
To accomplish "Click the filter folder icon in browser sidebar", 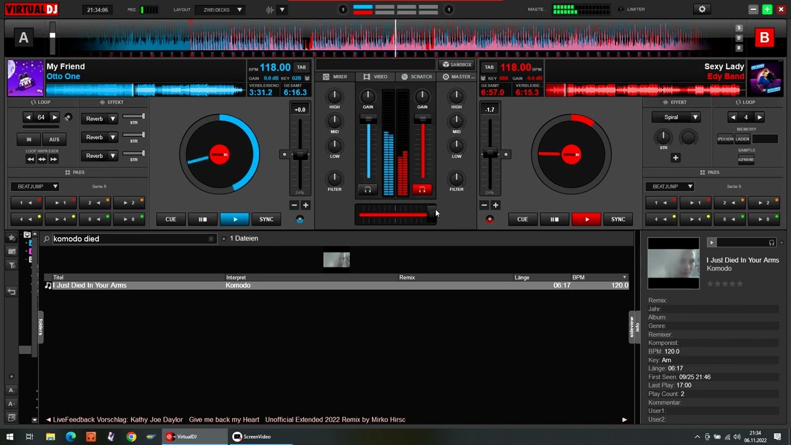I will tap(11, 265).
